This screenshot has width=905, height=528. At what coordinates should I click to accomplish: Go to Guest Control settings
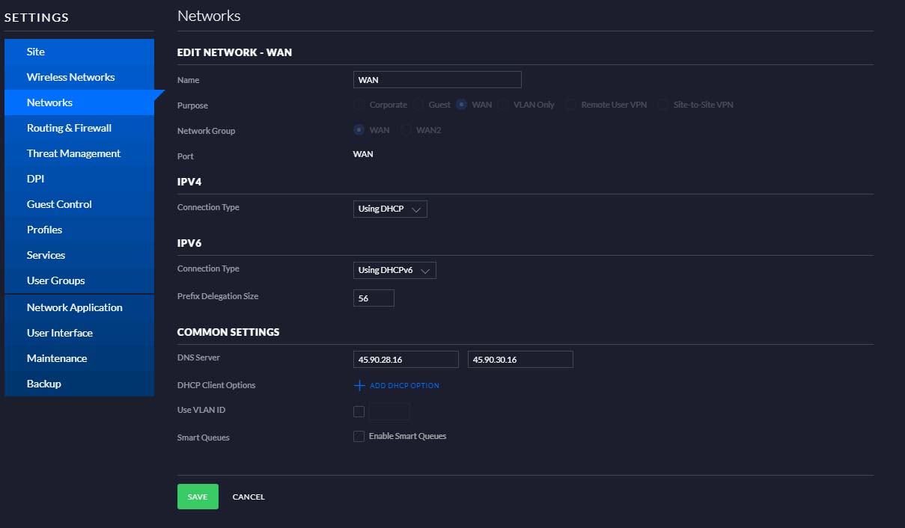tap(79, 204)
